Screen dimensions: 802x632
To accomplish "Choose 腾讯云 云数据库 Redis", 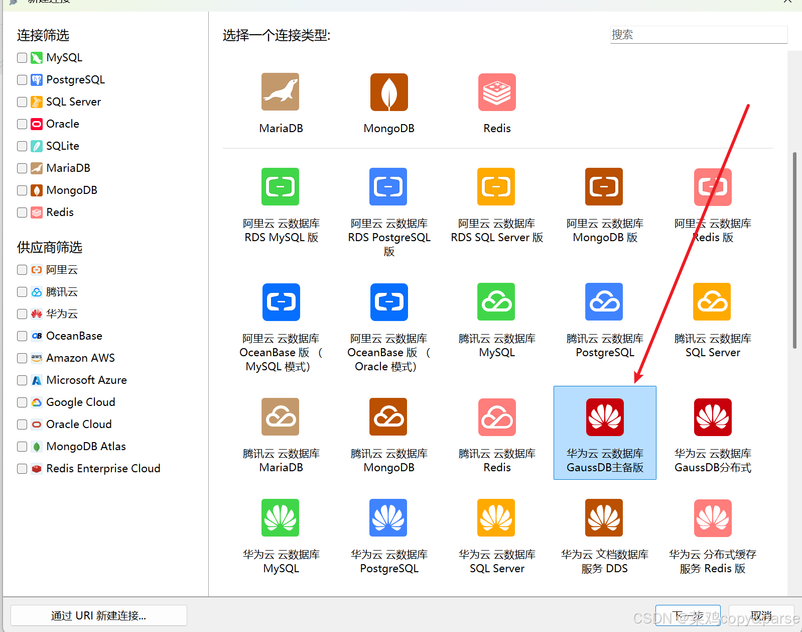I will coord(497,417).
